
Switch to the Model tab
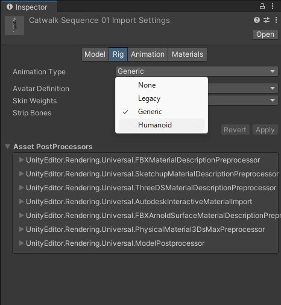click(x=95, y=54)
